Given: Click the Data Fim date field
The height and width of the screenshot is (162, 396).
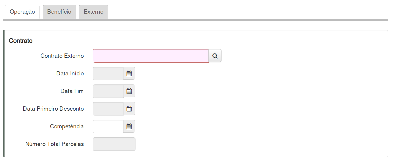Looking at the screenshot, I should pyautogui.click(x=108, y=91).
